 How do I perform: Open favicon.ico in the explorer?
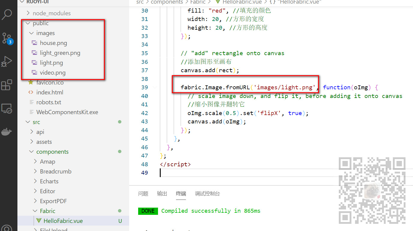pyautogui.click(x=50, y=82)
